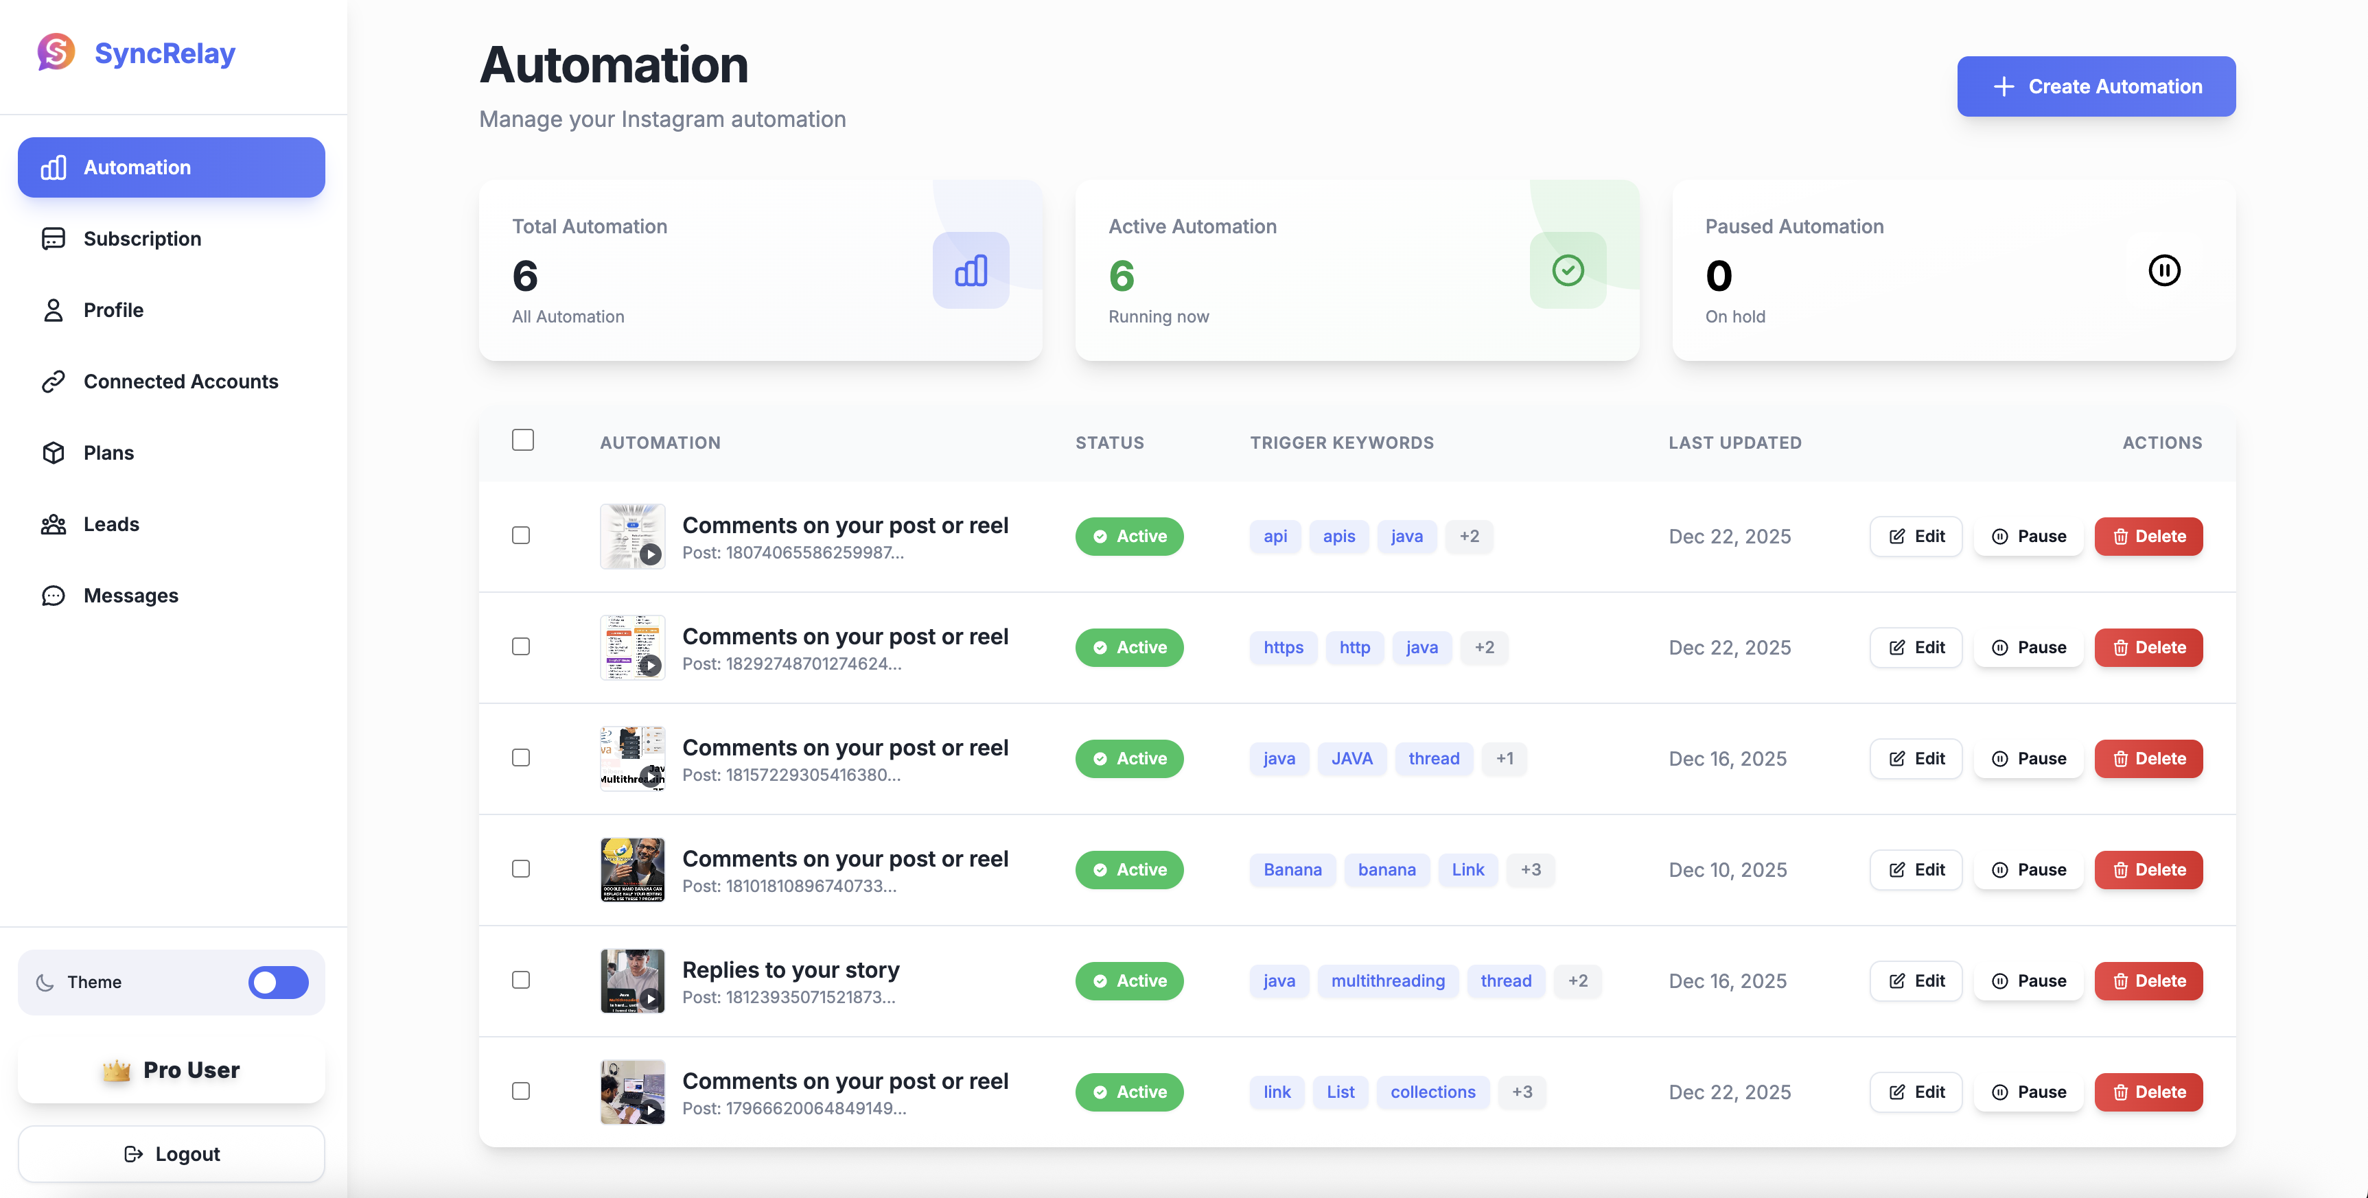Screen dimensions: 2368x1198
Task: Click the green checkmark icon in Active Automation card
Action: click(1567, 270)
